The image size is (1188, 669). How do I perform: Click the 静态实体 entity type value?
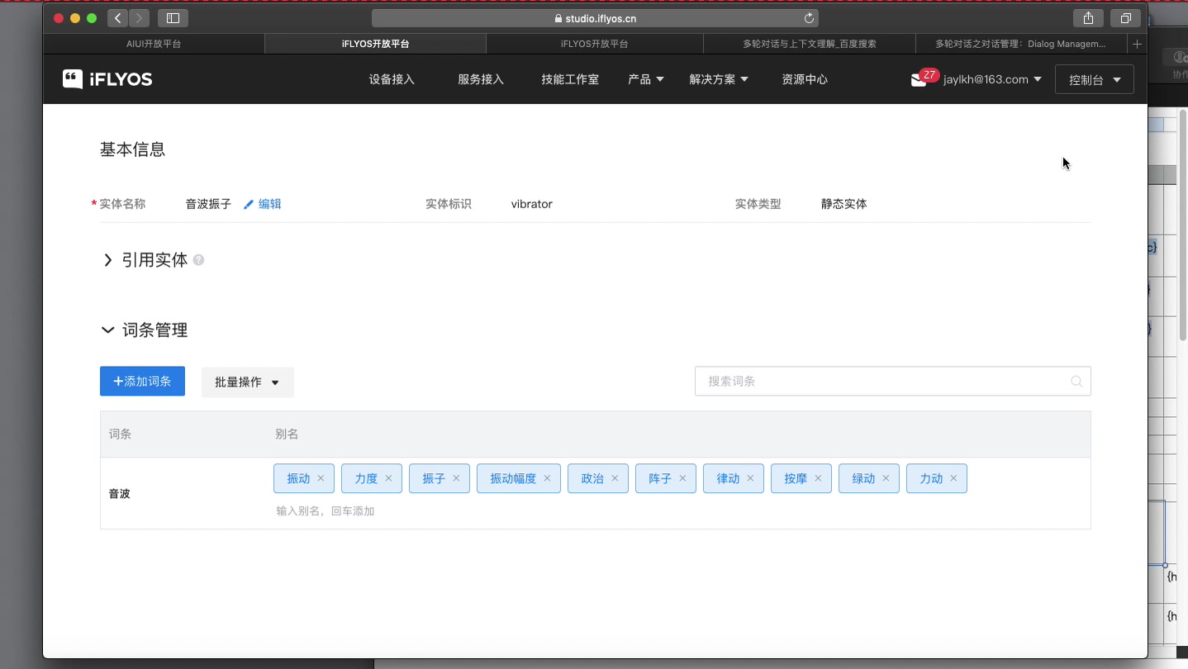tap(843, 204)
